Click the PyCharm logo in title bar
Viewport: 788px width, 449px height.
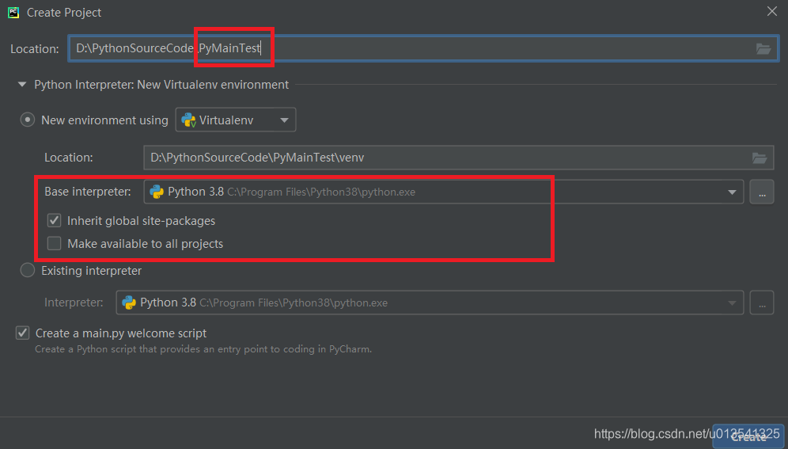[13, 13]
